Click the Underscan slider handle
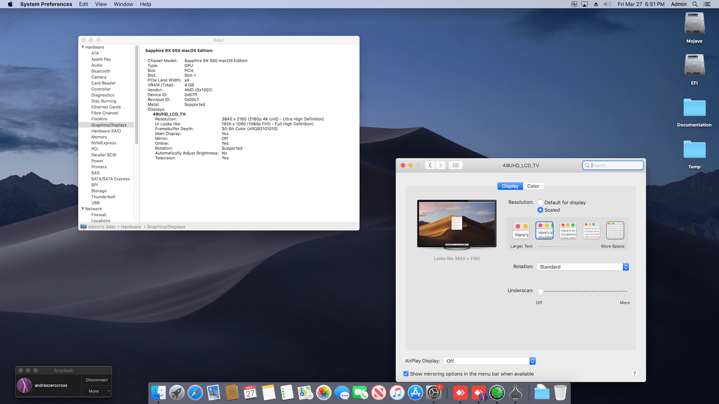Screen dimensions: 719x404 tap(540, 292)
